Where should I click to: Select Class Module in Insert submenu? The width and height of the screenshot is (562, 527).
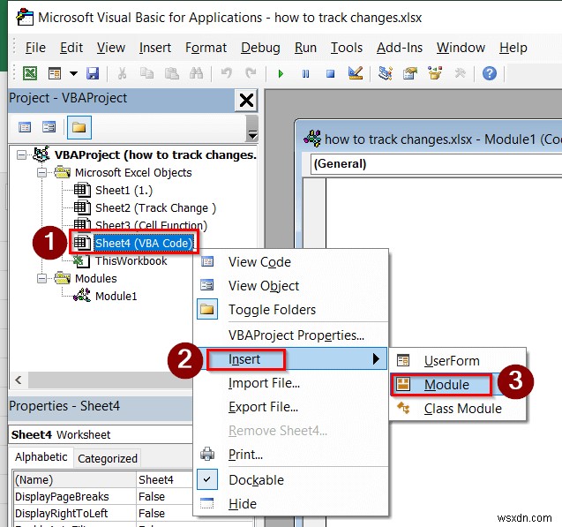457,409
